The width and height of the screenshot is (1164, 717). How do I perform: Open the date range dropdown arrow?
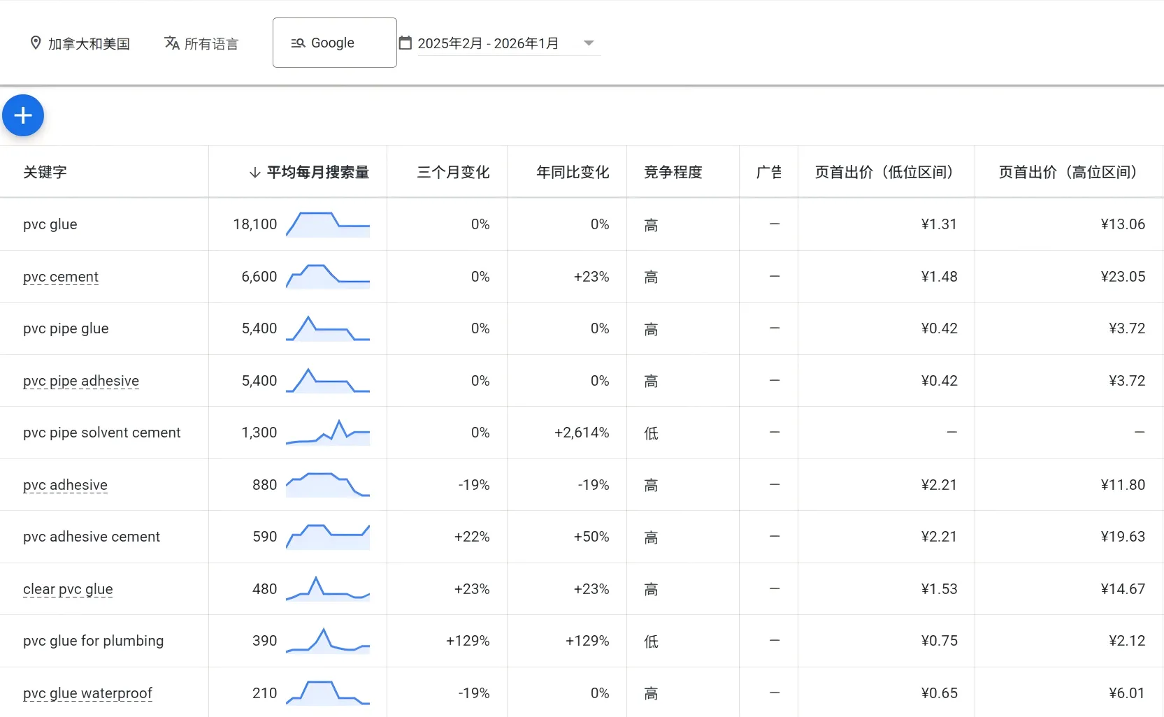coord(589,43)
